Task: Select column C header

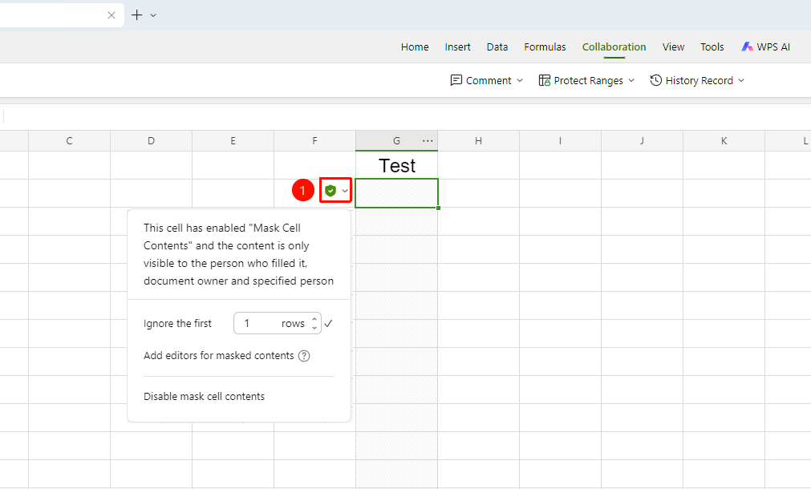Action: pos(69,140)
